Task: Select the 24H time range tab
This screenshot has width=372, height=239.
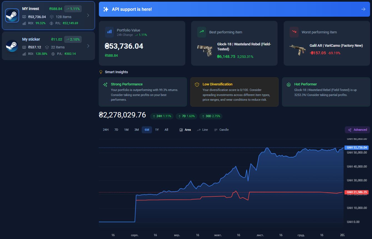Action: (x=106, y=130)
